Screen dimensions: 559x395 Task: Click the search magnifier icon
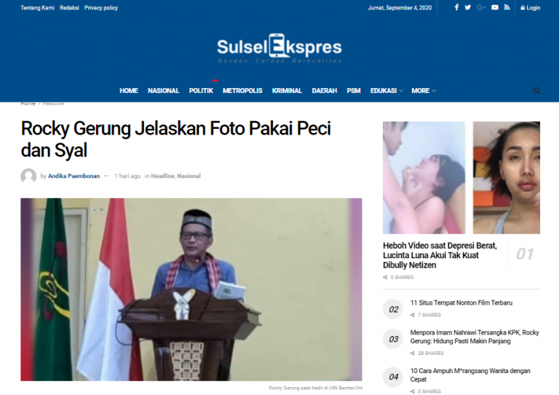(x=536, y=90)
